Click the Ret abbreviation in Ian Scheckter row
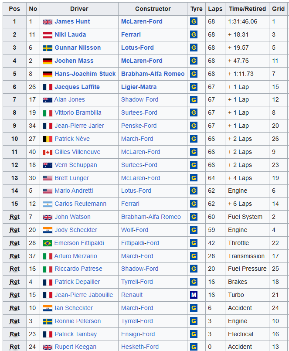 pyautogui.click(x=14, y=308)
